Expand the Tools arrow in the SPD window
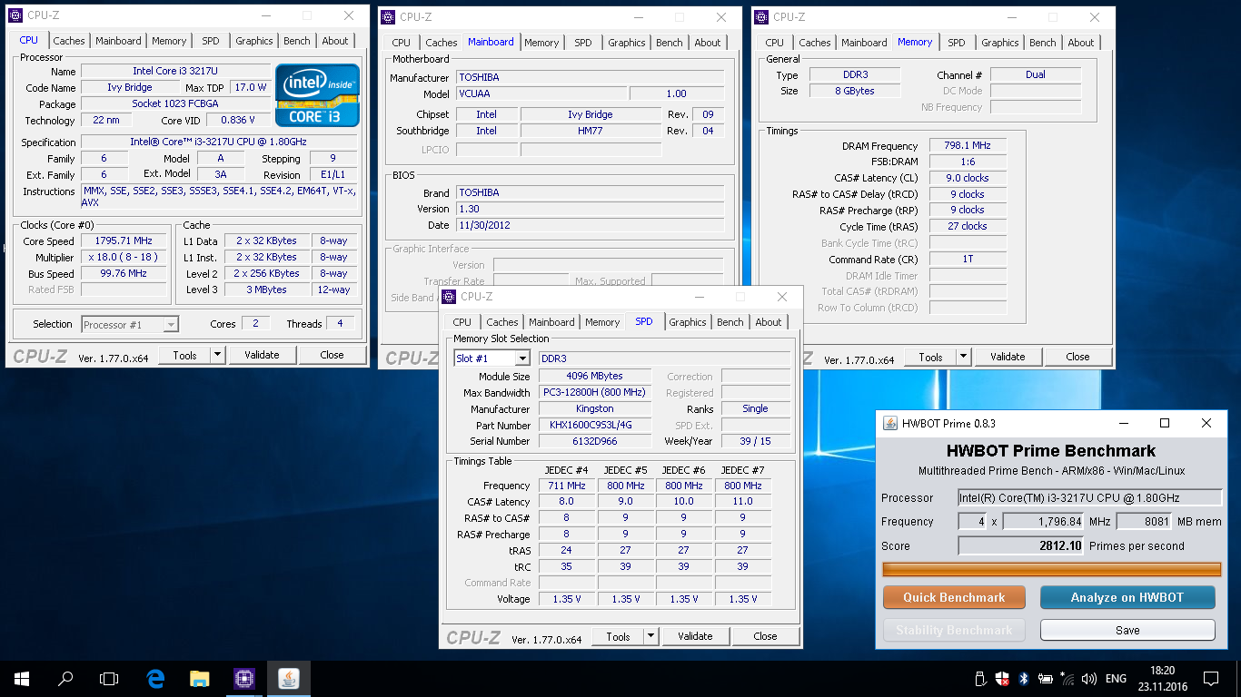This screenshot has height=697, width=1241. (x=651, y=636)
